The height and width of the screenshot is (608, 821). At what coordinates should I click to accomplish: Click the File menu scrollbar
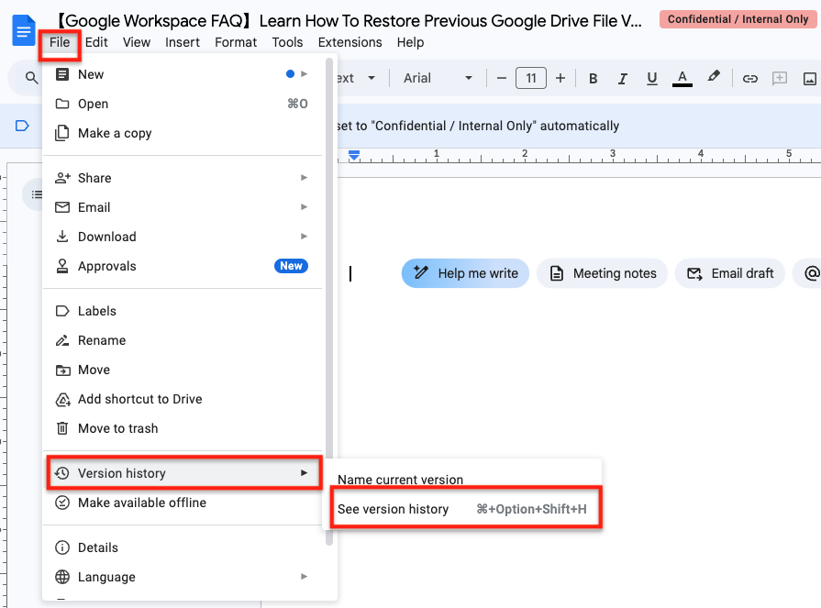point(329,301)
